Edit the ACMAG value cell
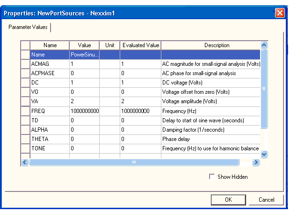 (x=84, y=64)
